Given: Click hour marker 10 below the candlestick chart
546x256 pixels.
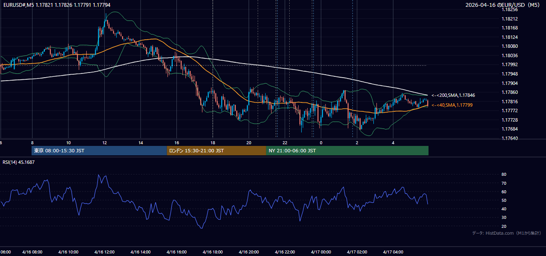Looking at the screenshot, I should [x=68, y=143].
